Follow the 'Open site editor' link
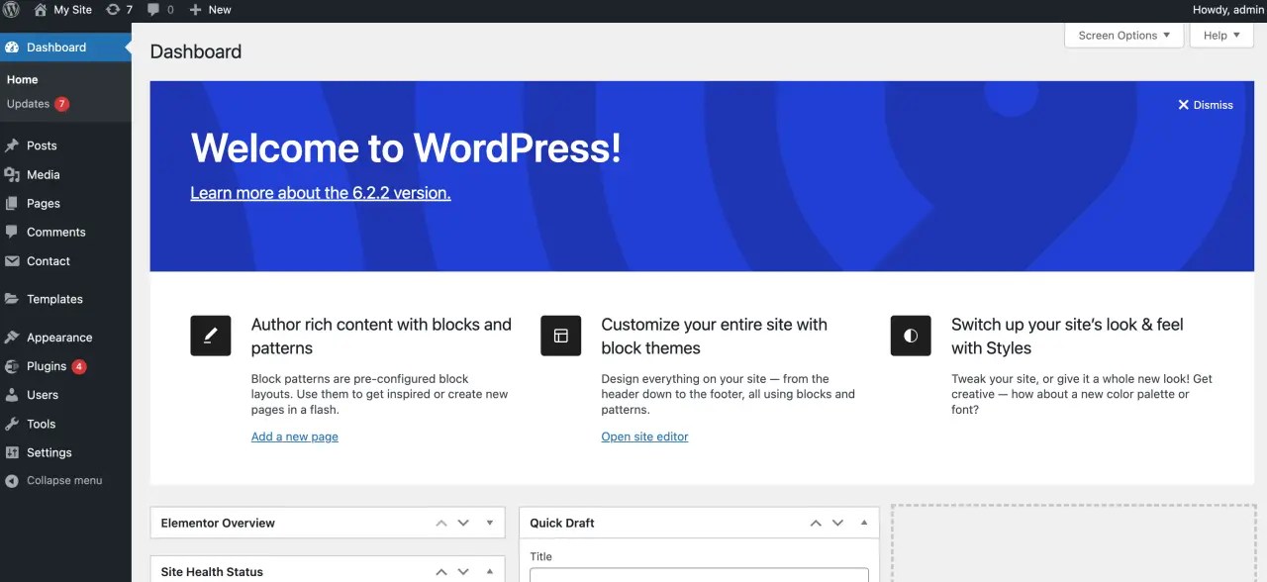1267x582 pixels. tap(644, 436)
